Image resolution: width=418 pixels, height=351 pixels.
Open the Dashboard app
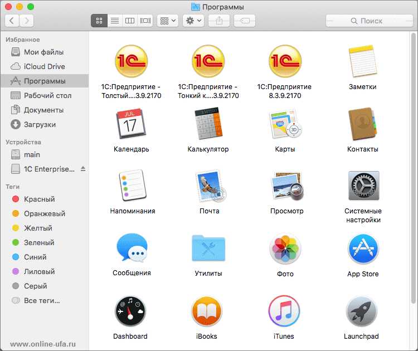[130, 311]
